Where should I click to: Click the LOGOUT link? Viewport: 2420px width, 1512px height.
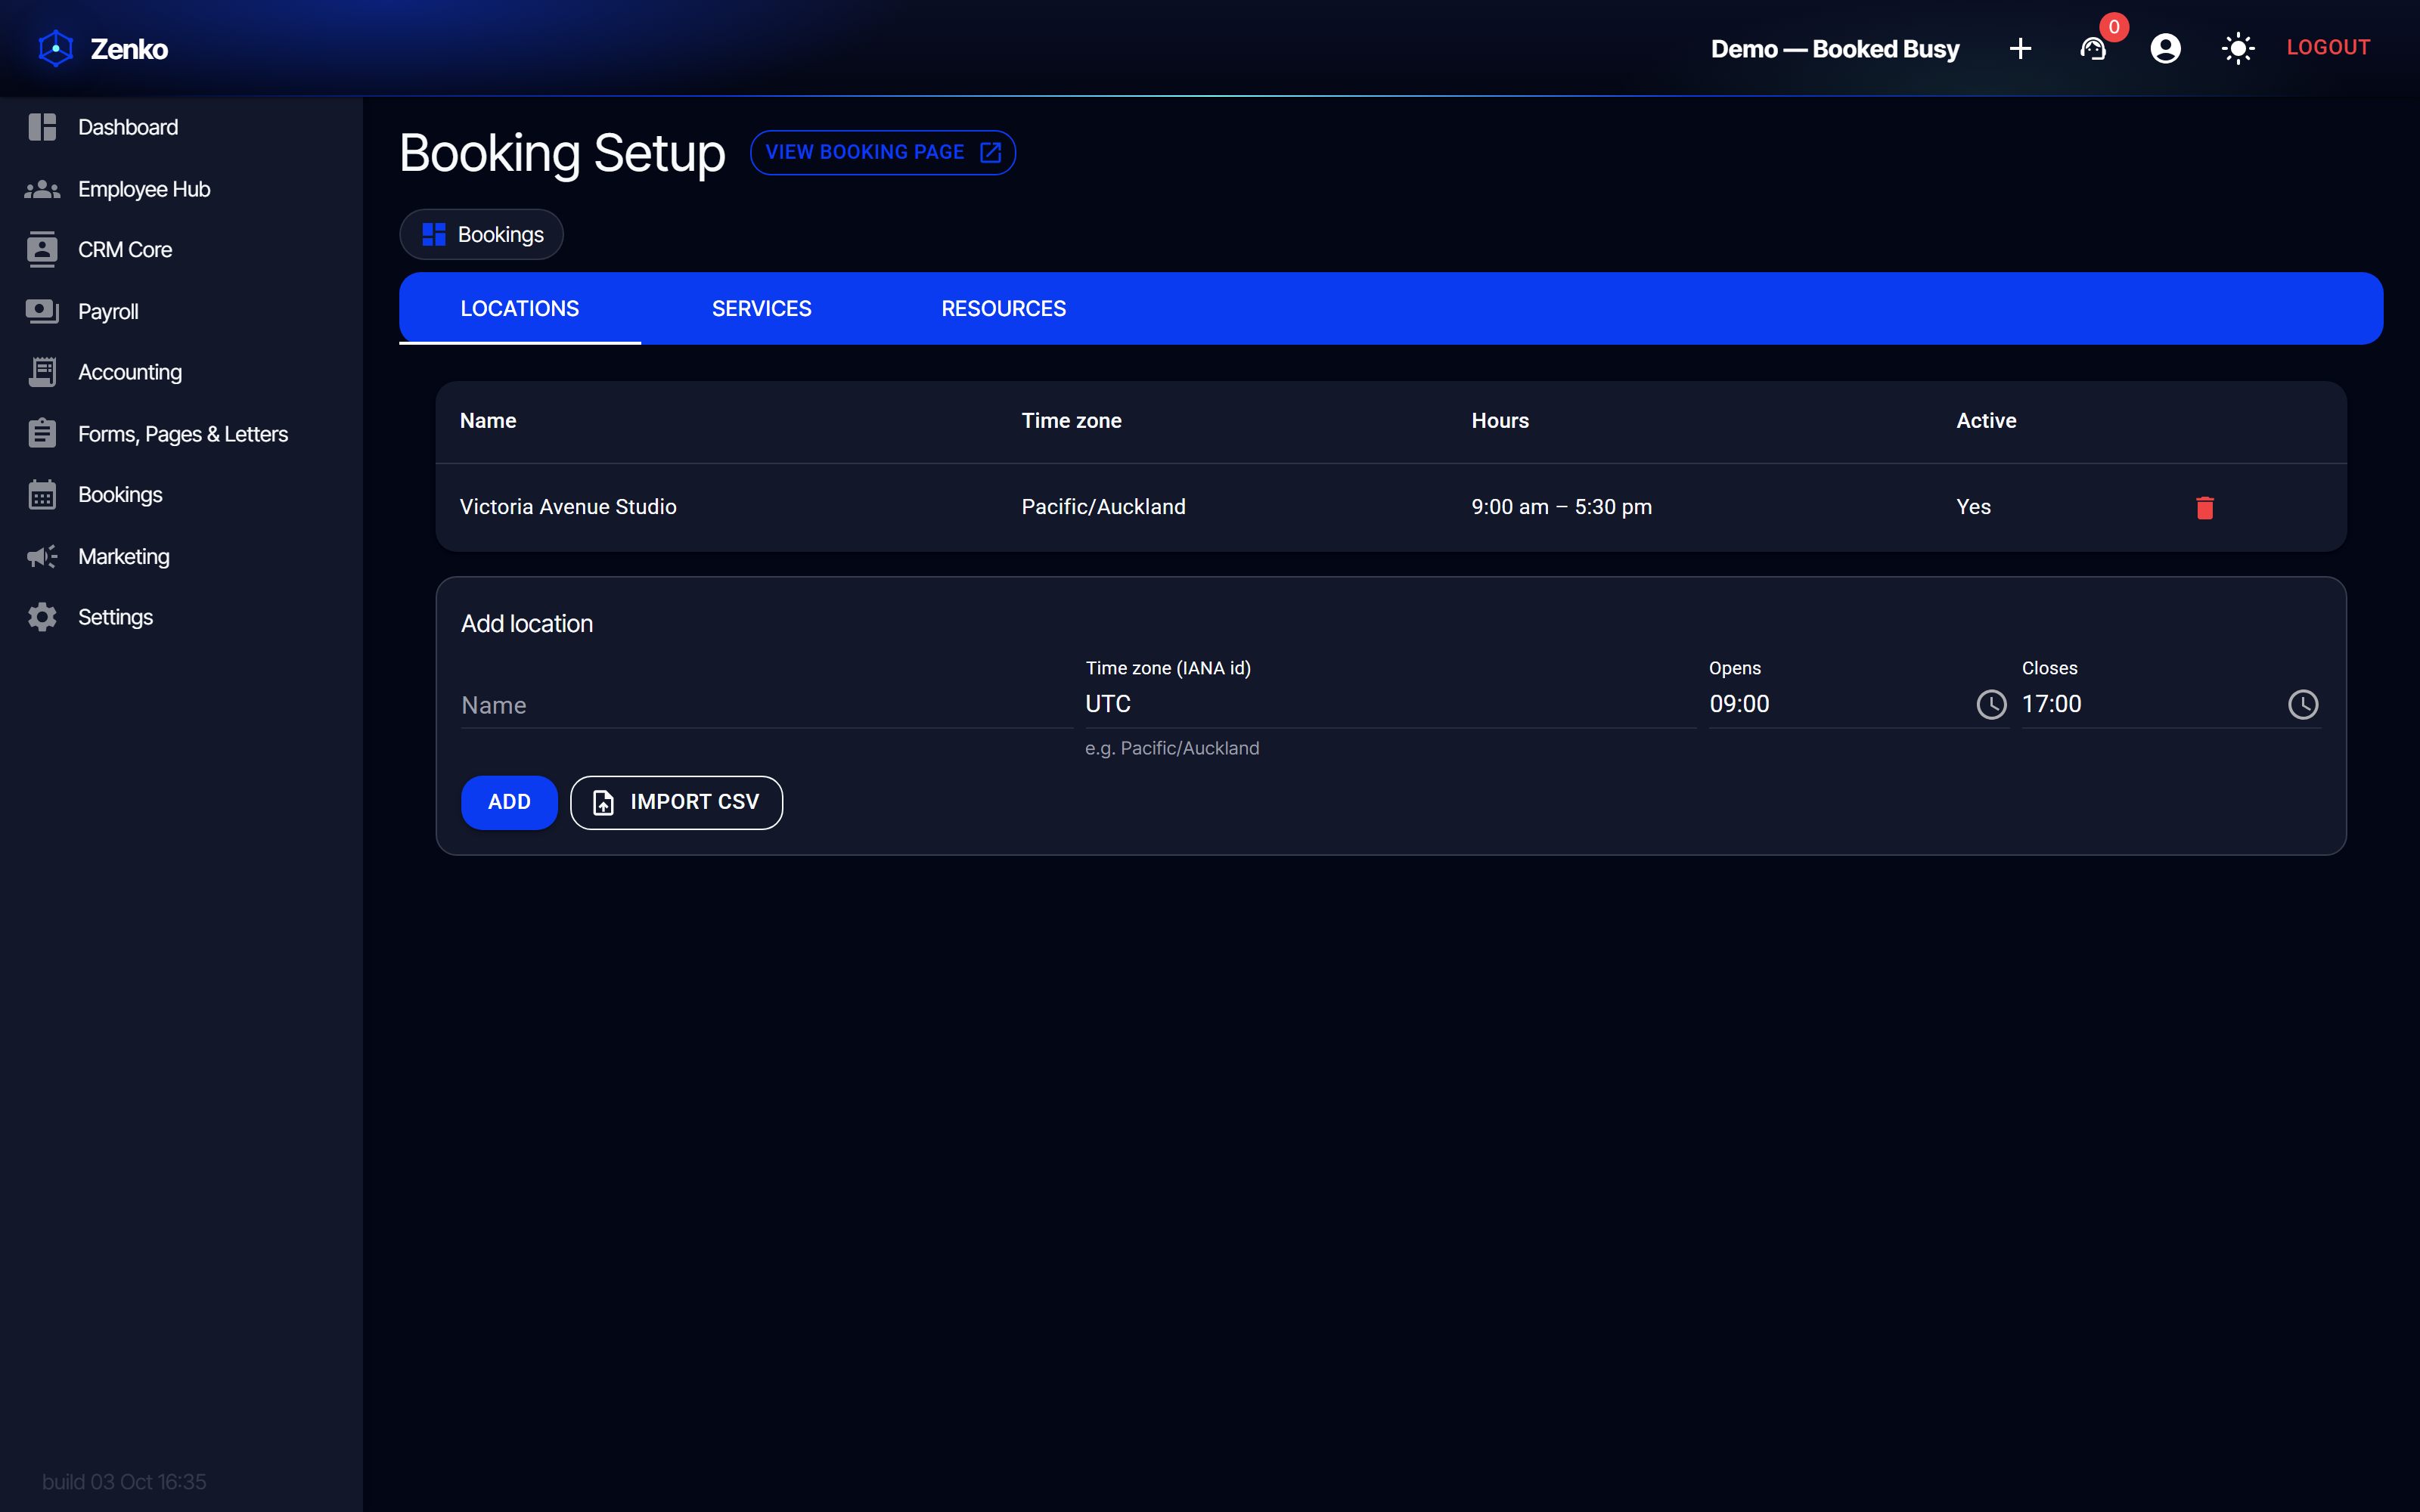click(2328, 47)
